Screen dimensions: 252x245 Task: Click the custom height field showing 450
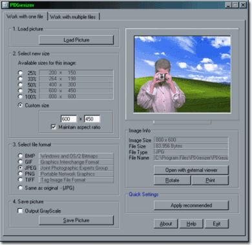(x=92, y=119)
